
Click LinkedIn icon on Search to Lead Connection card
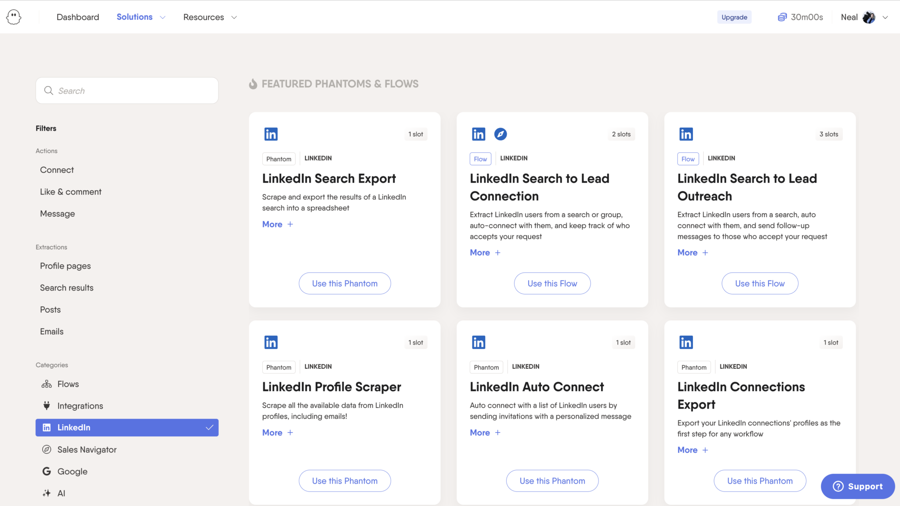(x=478, y=134)
